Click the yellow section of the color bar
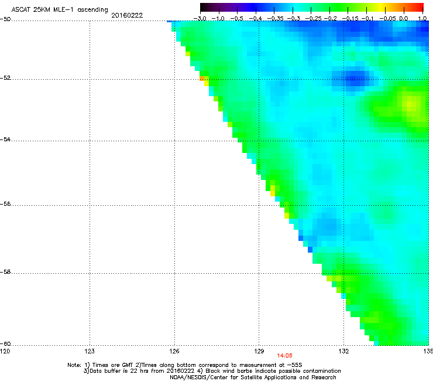 tap(382, 7)
